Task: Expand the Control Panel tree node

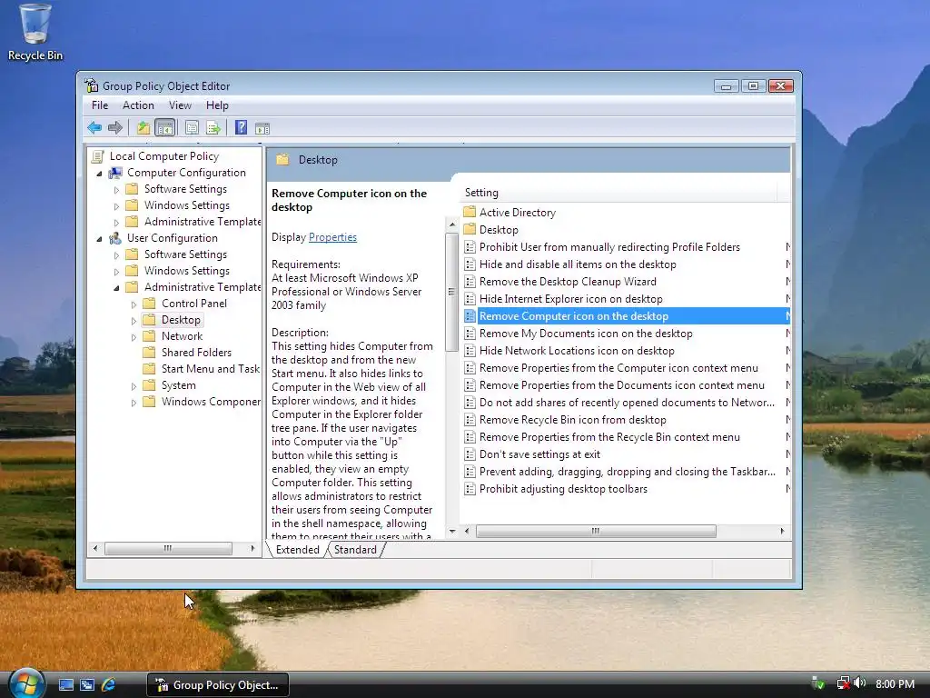Action: point(134,304)
